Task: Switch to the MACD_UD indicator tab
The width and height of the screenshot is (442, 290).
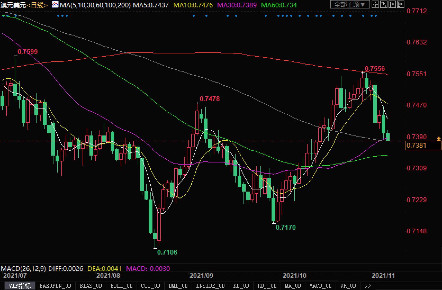Action: click(x=320, y=286)
